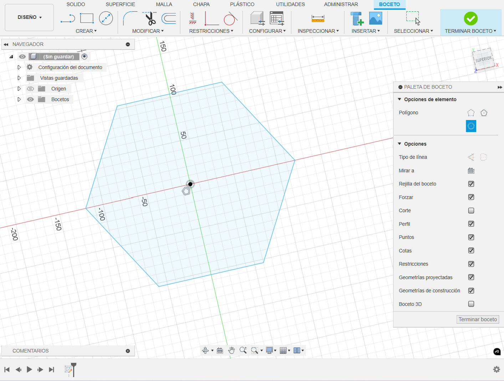Expand Configuración del documento tree node
Image resolution: width=504 pixels, height=381 pixels.
pos(19,67)
